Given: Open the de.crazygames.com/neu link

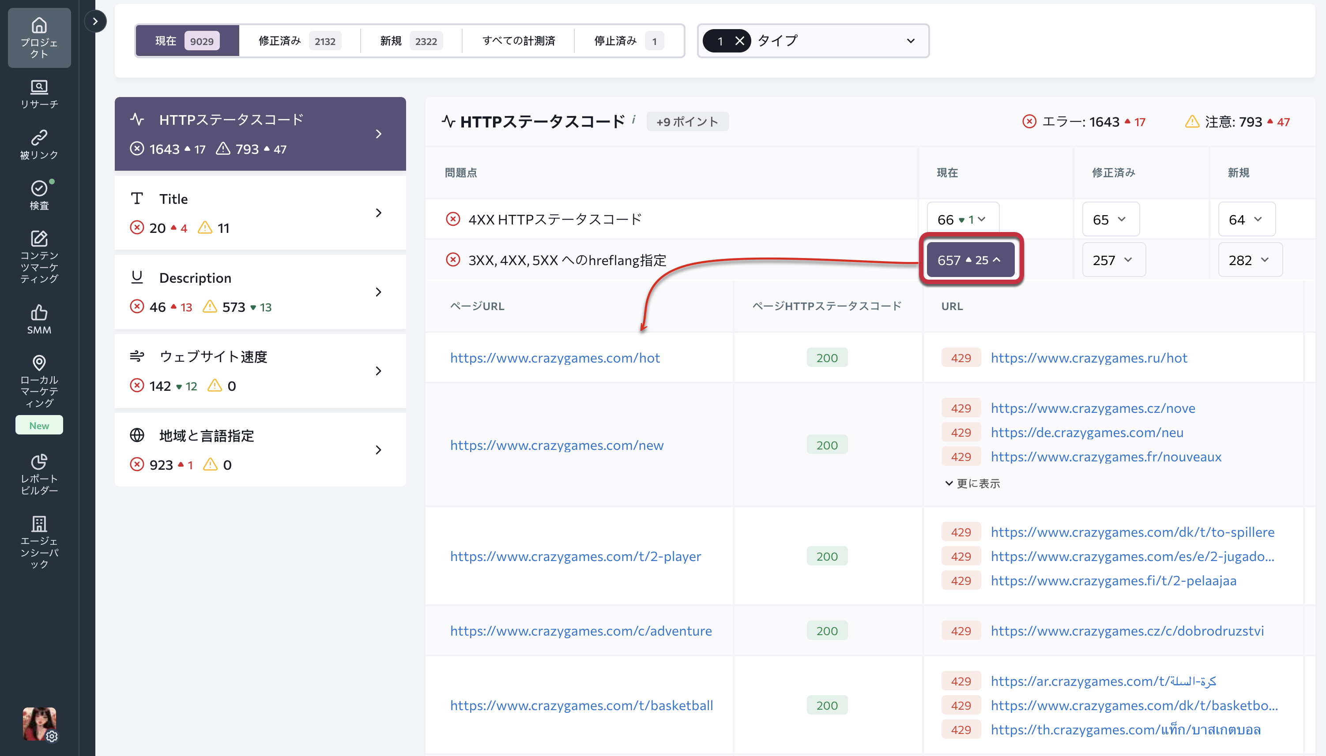Looking at the screenshot, I should [x=1087, y=433].
